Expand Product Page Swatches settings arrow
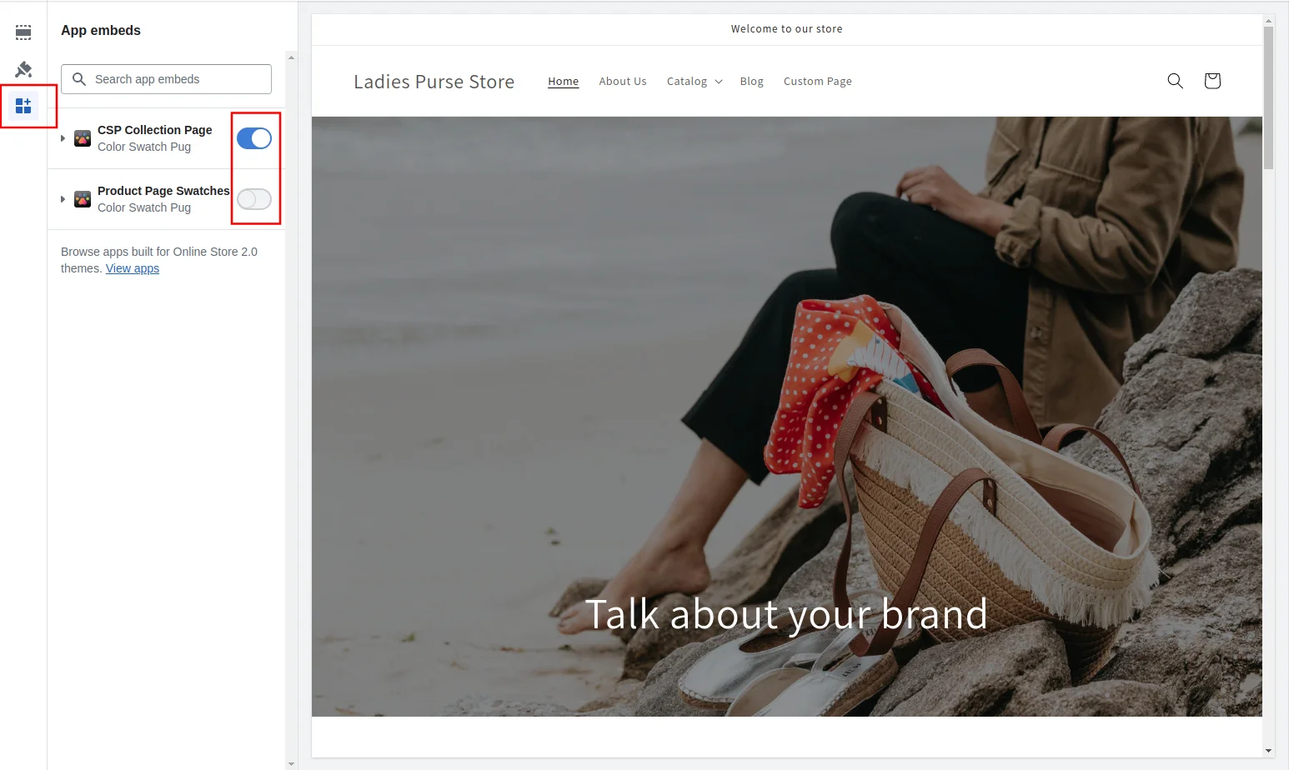1289x770 pixels. (63, 199)
